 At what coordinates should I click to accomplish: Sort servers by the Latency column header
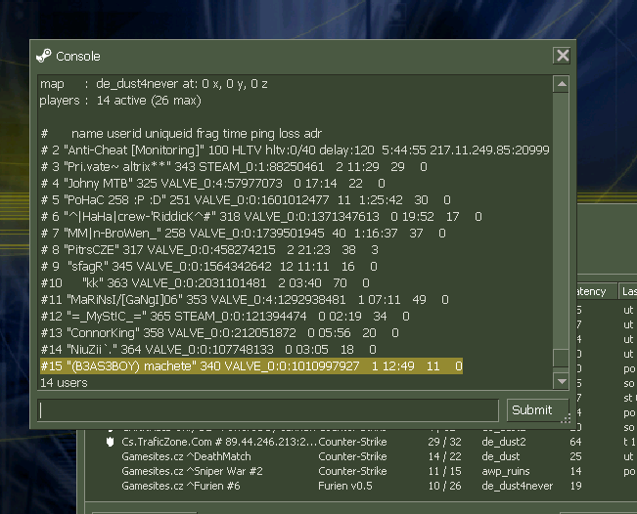coord(595,291)
